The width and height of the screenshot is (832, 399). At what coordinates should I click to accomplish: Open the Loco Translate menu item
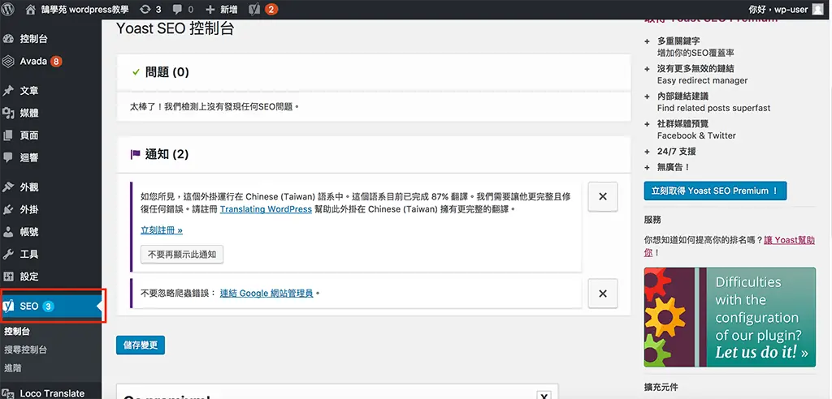tap(51, 393)
